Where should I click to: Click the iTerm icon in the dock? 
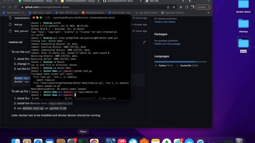[x=83, y=141]
